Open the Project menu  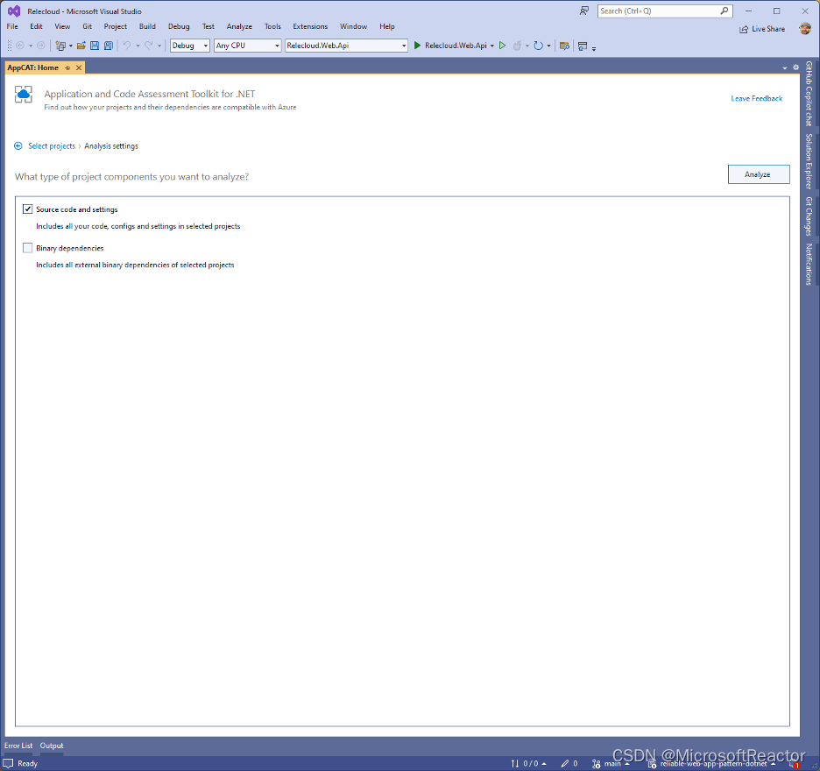point(115,26)
